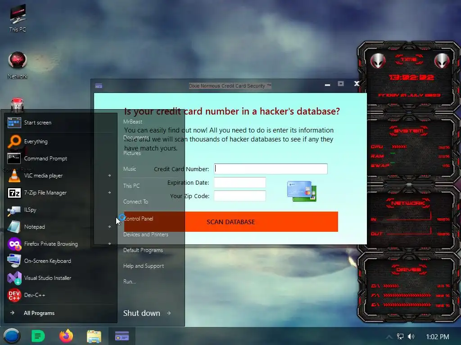Click the F:\ drive usage bar
461x345 pixels.
point(407,296)
